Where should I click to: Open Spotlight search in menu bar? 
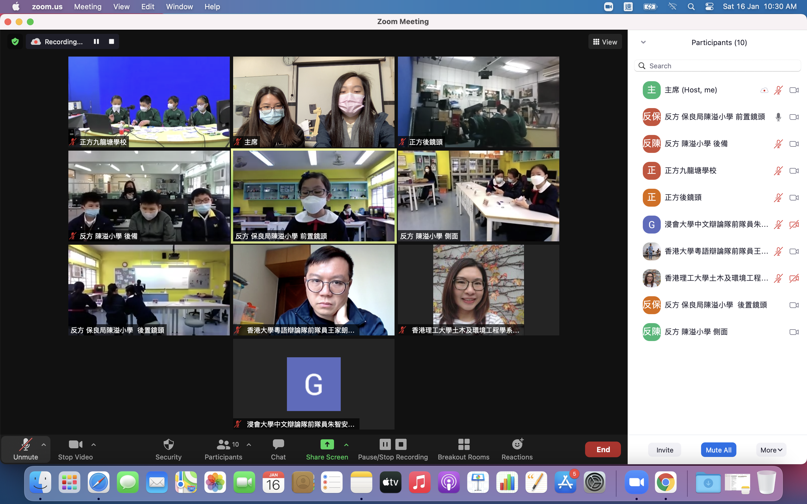pos(691,7)
